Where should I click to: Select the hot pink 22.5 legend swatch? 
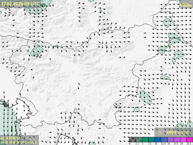point(189,140)
